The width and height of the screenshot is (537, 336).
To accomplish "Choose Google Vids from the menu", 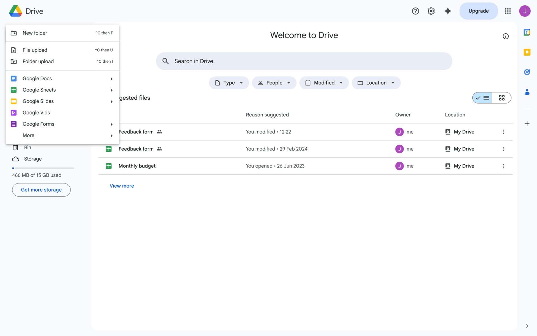I will tap(62, 113).
